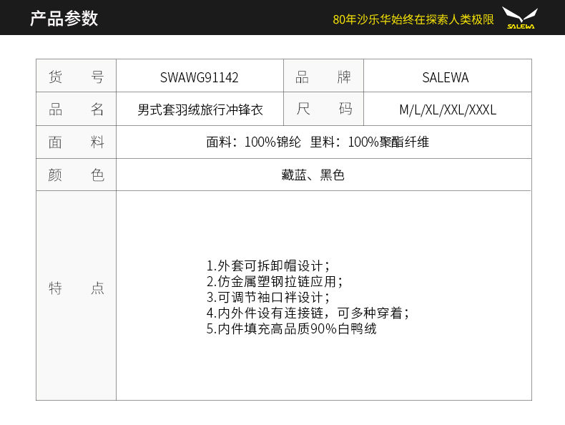
Task: Click the SALEWA eagle logo
Action: click(521, 18)
